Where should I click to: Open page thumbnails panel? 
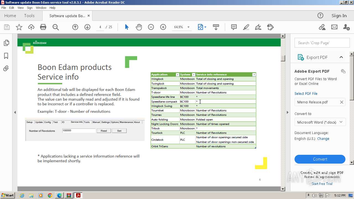tap(6, 43)
